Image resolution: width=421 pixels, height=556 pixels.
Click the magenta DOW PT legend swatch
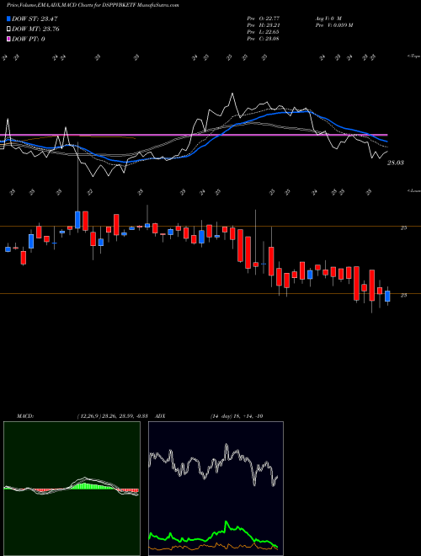pyautogui.click(x=8, y=39)
